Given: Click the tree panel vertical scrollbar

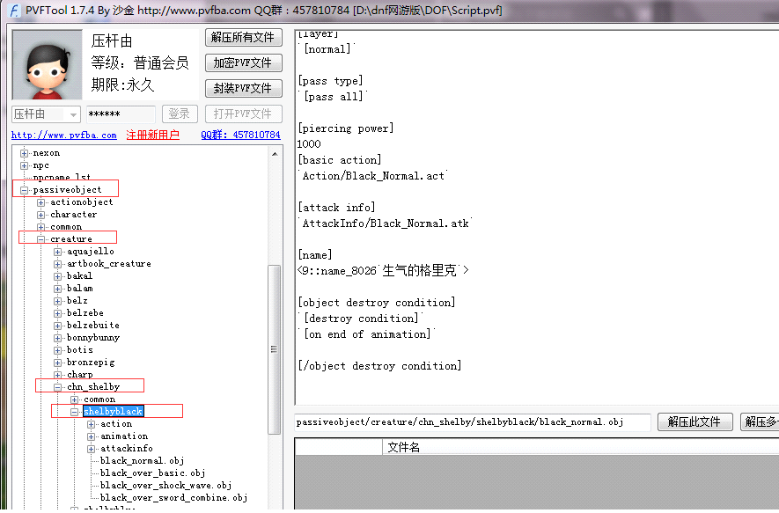Looking at the screenshot, I should (x=275, y=352).
